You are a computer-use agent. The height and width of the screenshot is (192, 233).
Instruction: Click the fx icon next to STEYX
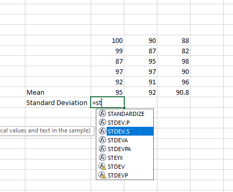coord(103,158)
